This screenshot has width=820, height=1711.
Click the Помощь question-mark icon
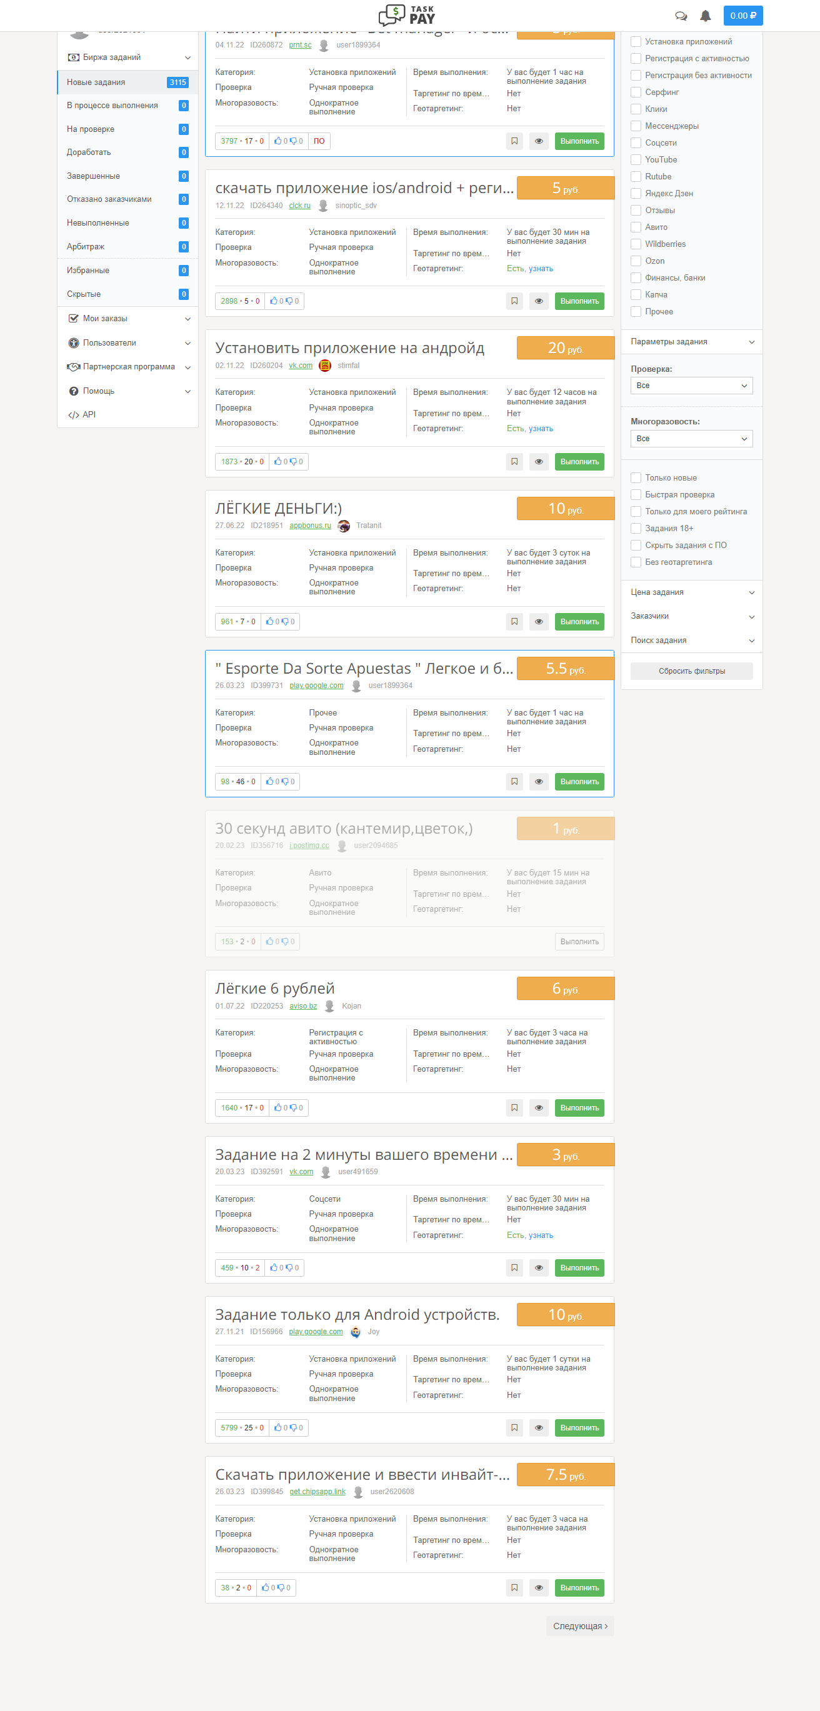tap(74, 391)
